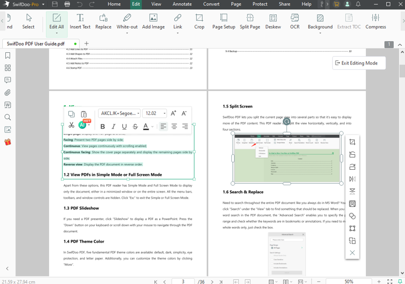Select SwifDoo PDF User Guide.pdf tab
The height and width of the screenshot is (284, 405).
tap(41, 44)
